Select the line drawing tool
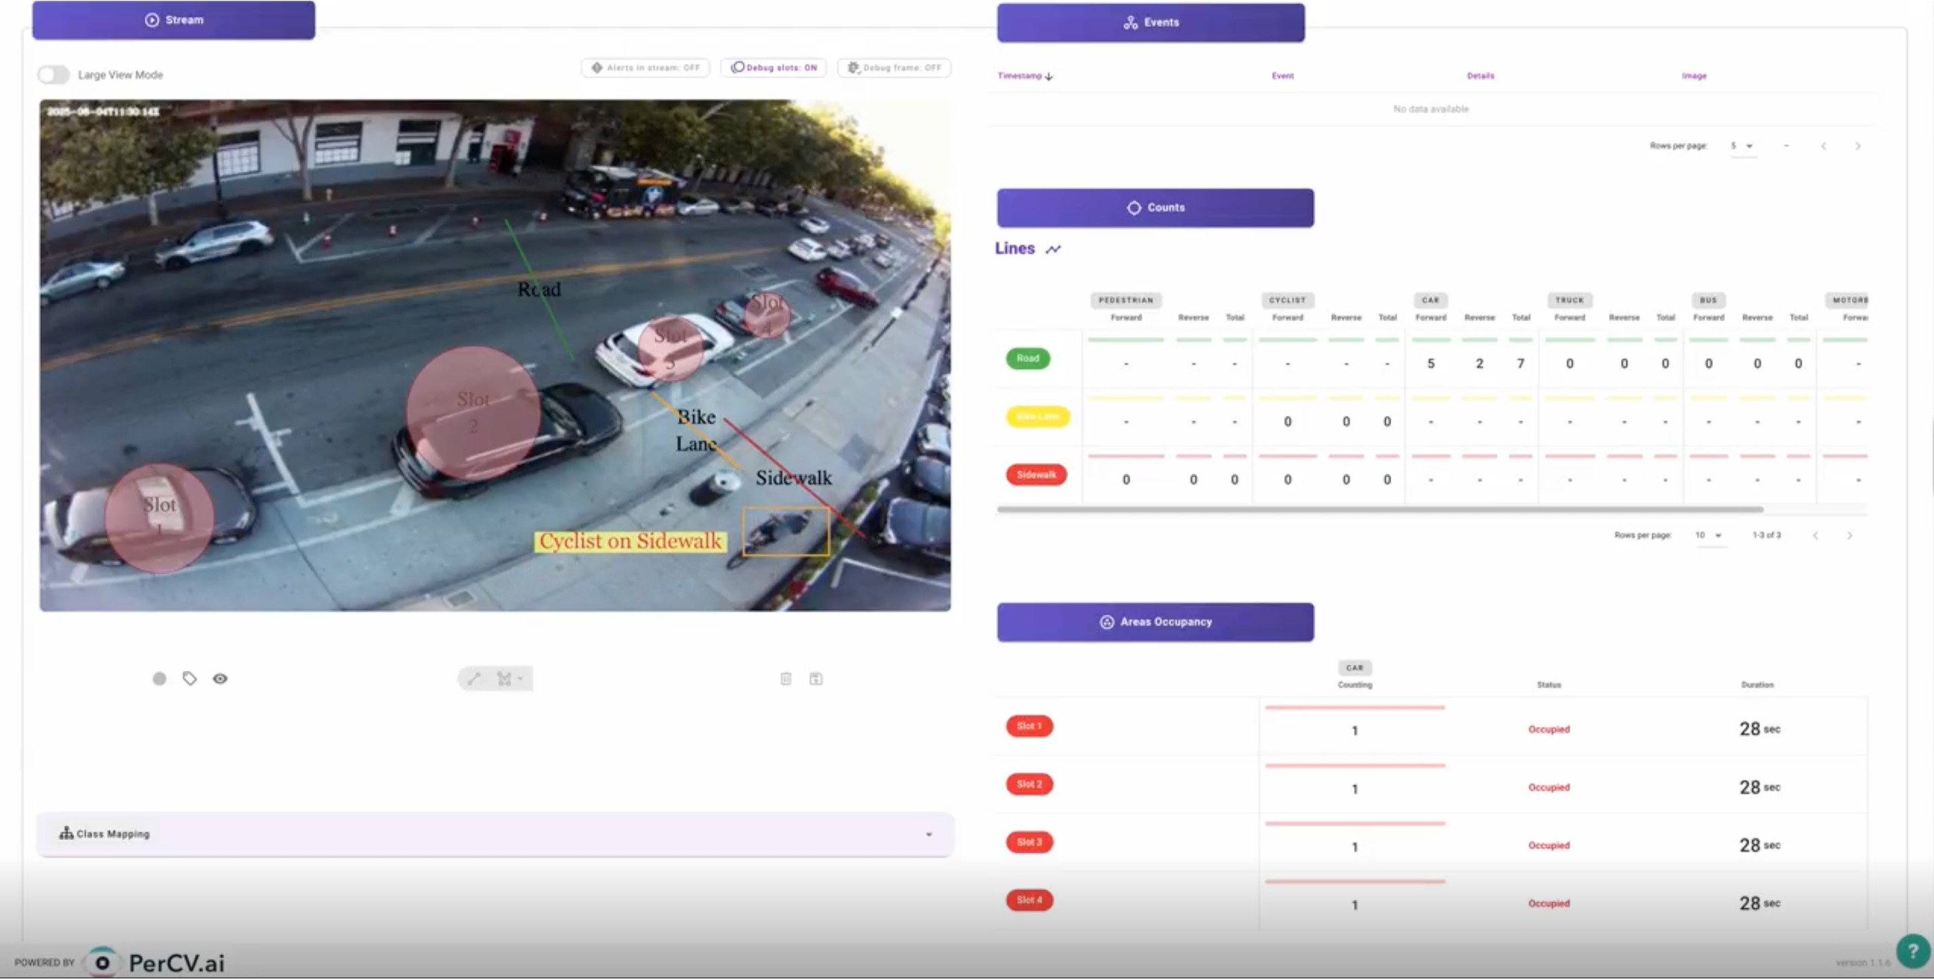This screenshot has height=979, width=1934. pos(474,679)
